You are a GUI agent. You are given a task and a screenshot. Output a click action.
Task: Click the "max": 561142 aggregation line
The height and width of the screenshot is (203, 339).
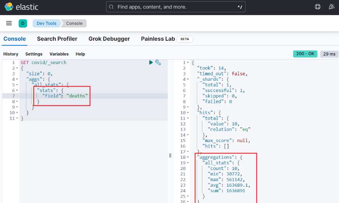click(x=226, y=180)
